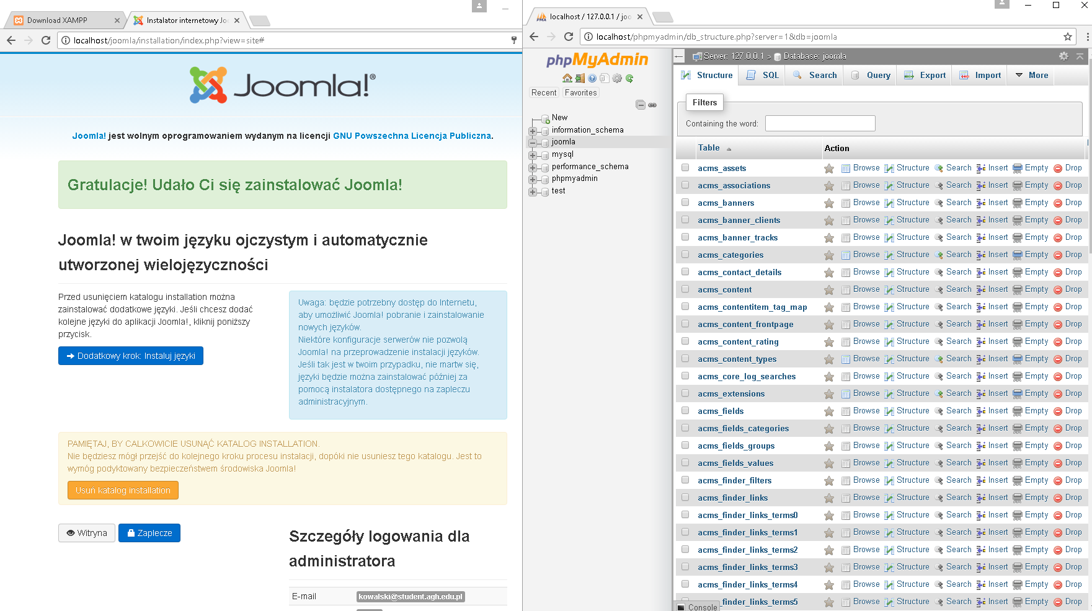
Task: Click Structure icon for acms_contact_details
Action: [889, 272]
